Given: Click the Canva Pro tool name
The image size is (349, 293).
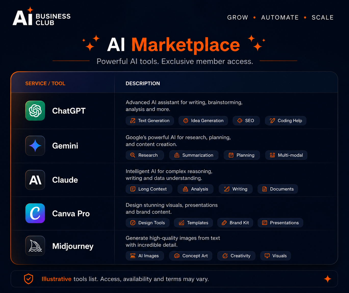Looking at the screenshot, I should click(x=71, y=213).
